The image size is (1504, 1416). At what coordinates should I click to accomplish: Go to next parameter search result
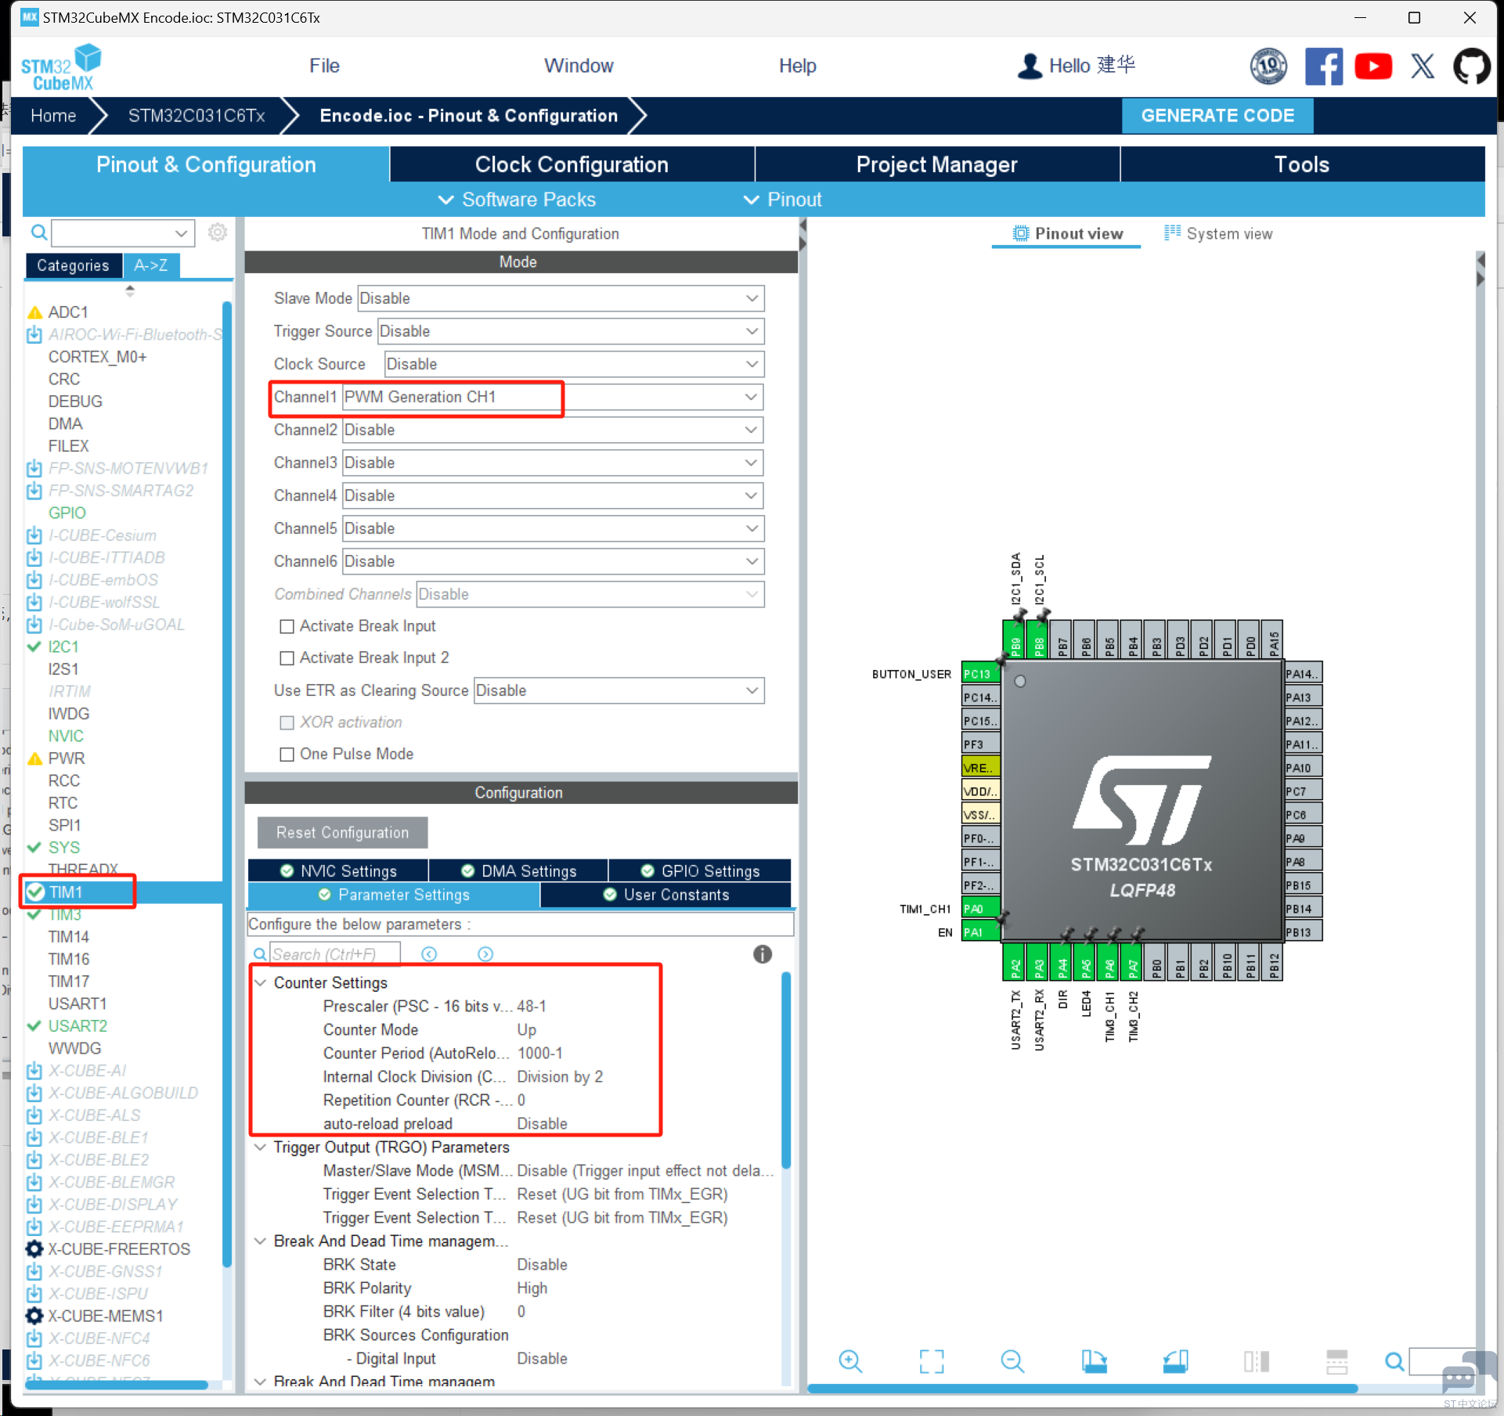tap(485, 954)
